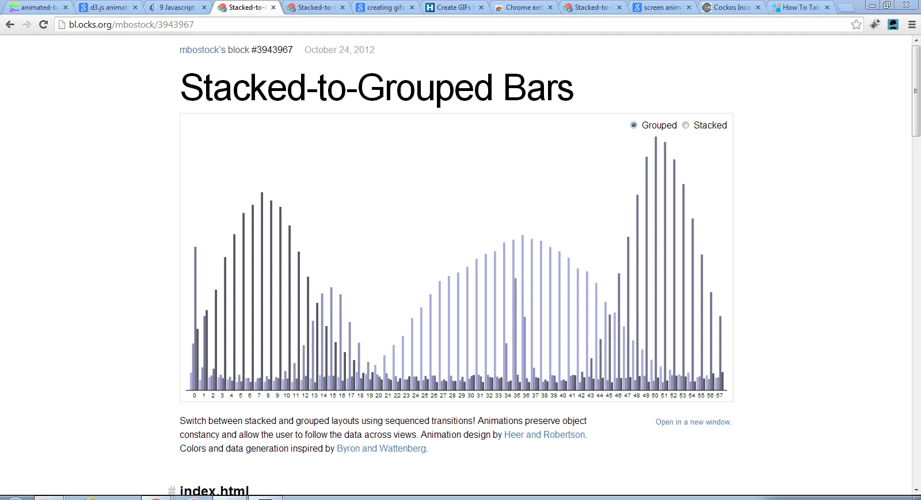Close the active Stacked-to tab
This screenshot has width=921, height=500.
(x=273, y=7)
